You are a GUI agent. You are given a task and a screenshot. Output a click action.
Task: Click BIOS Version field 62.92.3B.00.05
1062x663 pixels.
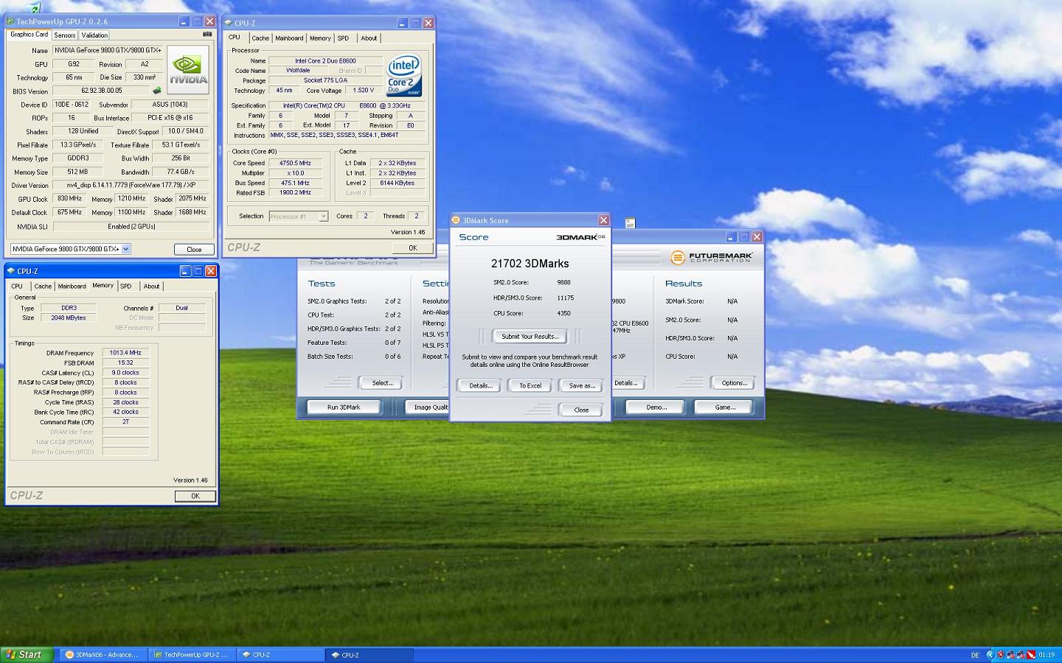coord(101,91)
